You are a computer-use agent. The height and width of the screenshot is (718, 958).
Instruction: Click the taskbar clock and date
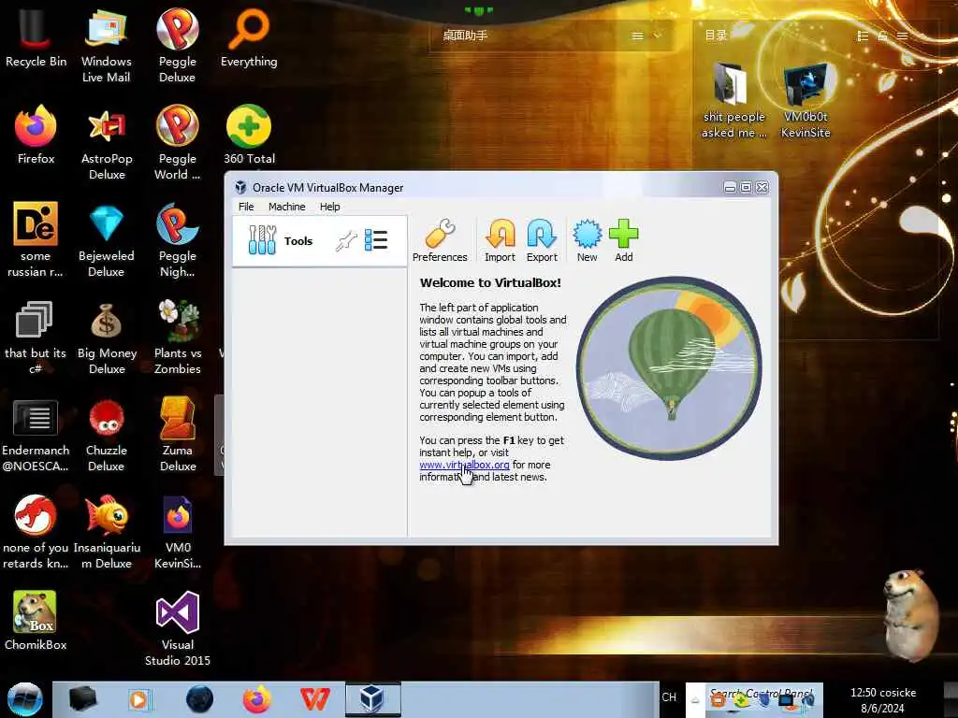pyautogui.click(x=883, y=700)
